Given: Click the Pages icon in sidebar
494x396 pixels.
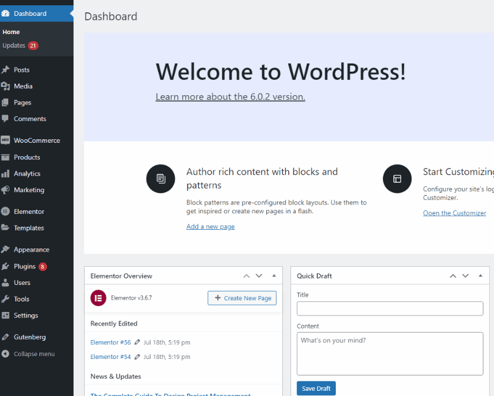Looking at the screenshot, I should (5, 103).
